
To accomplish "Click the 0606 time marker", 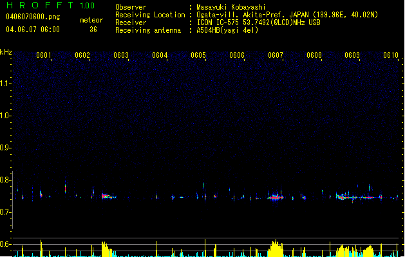I will point(237,55).
